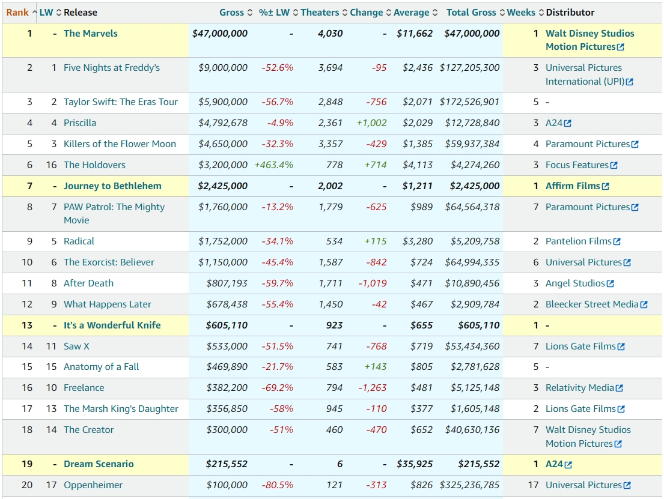Sort by Average column header

click(415, 13)
